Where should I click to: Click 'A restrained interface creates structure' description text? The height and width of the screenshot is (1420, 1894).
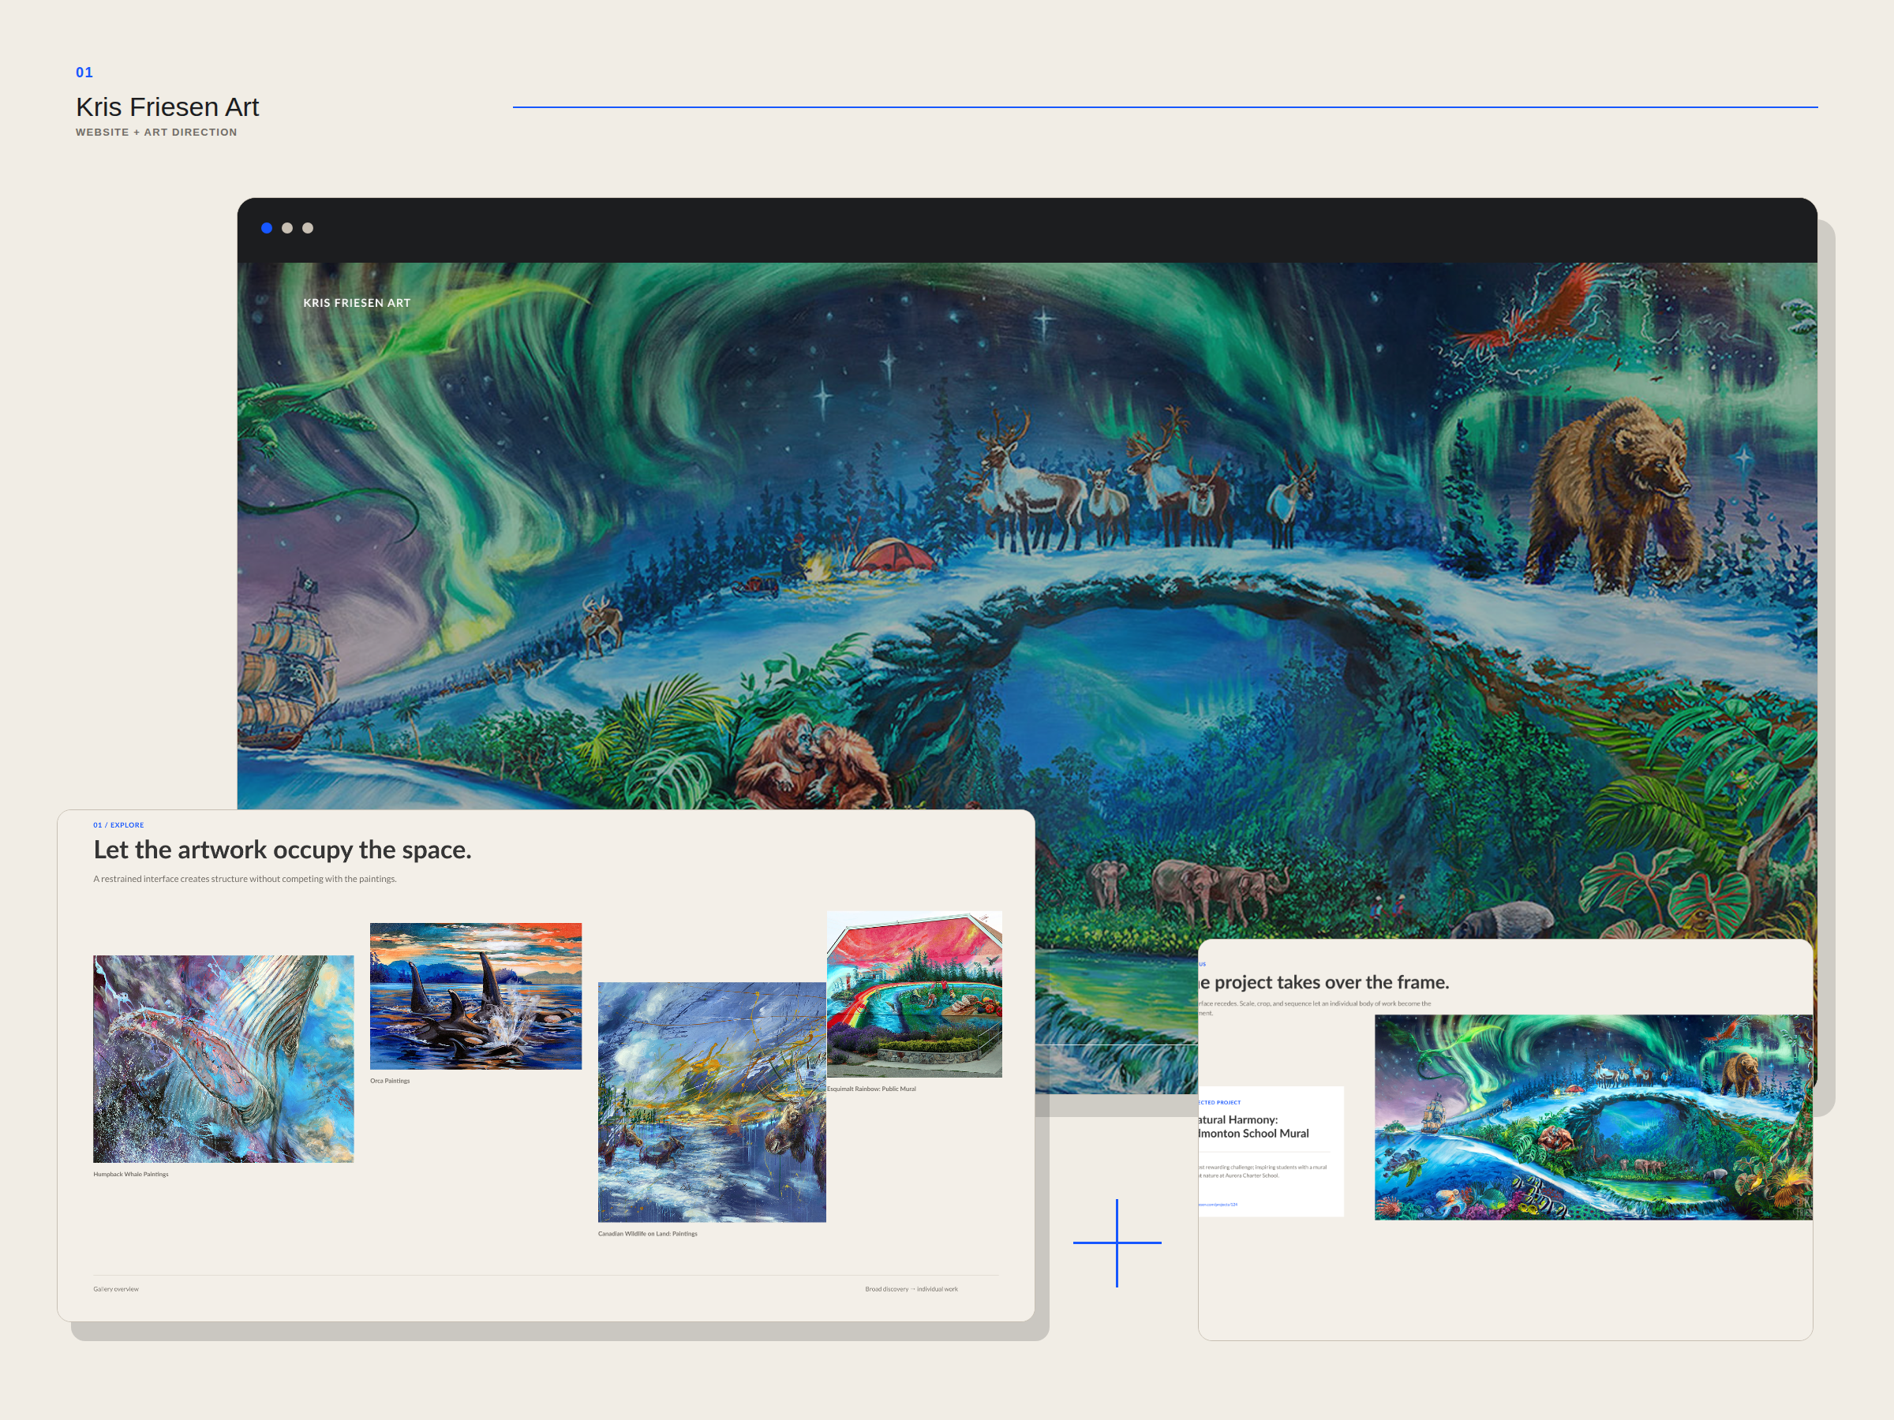[x=245, y=879]
